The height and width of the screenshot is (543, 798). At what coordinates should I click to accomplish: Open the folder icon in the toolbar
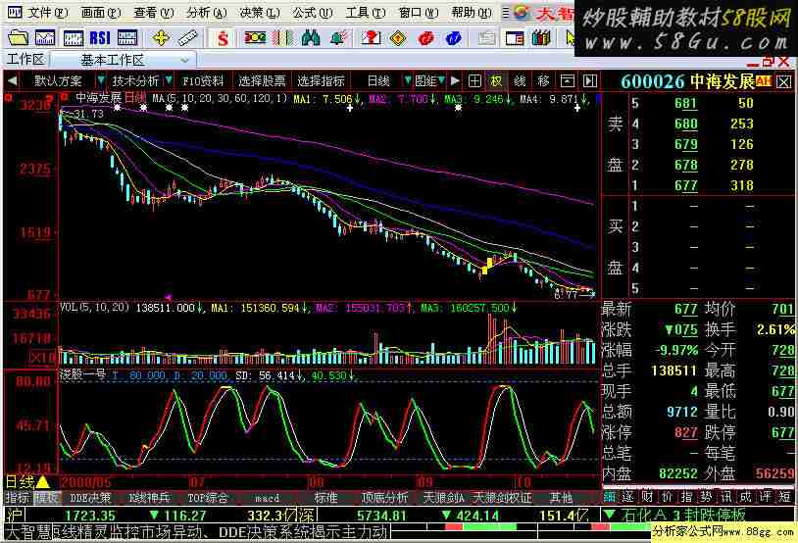[18, 37]
